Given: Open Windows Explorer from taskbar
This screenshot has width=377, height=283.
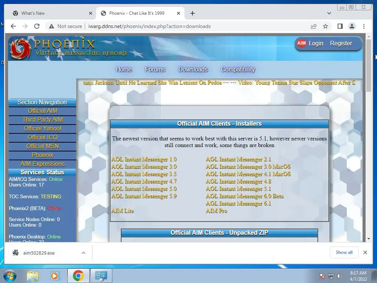Looking at the screenshot, I should (x=32, y=276).
